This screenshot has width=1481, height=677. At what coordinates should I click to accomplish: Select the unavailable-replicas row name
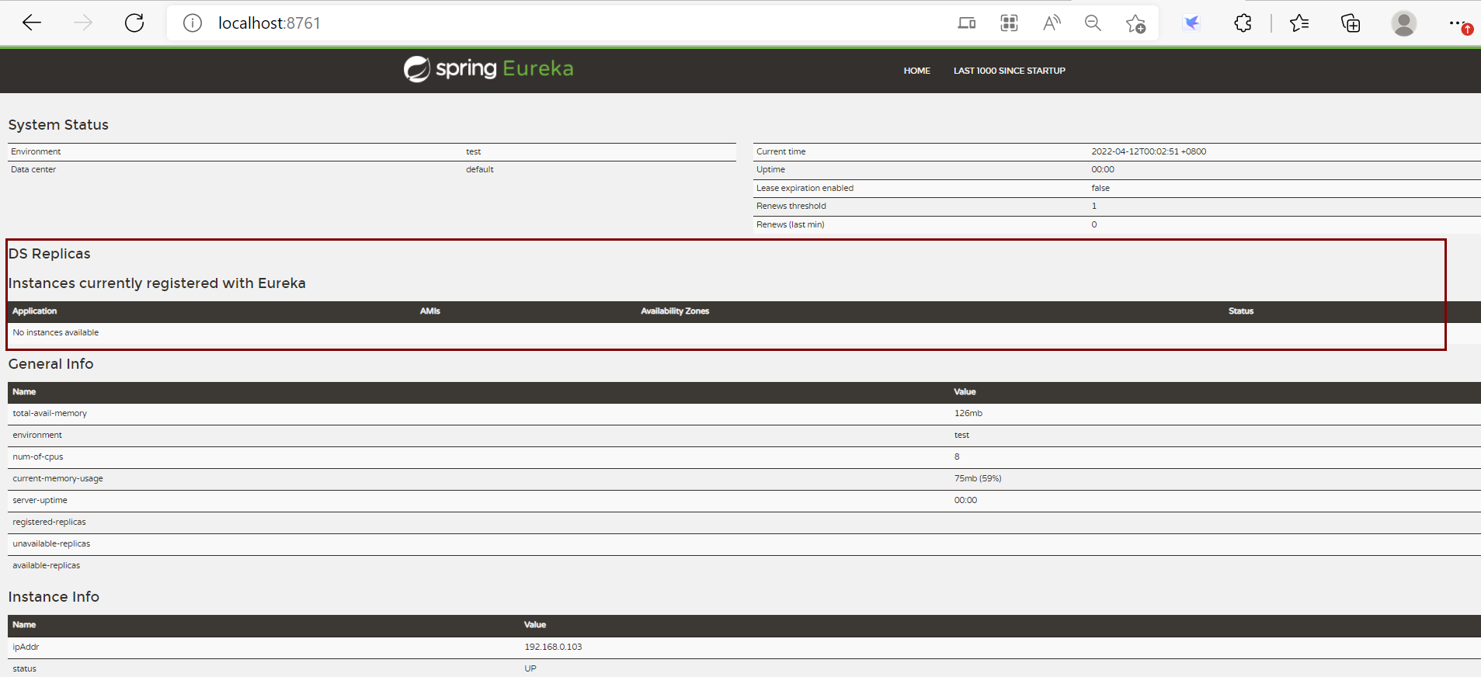pyautogui.click(x=51, y=543)
